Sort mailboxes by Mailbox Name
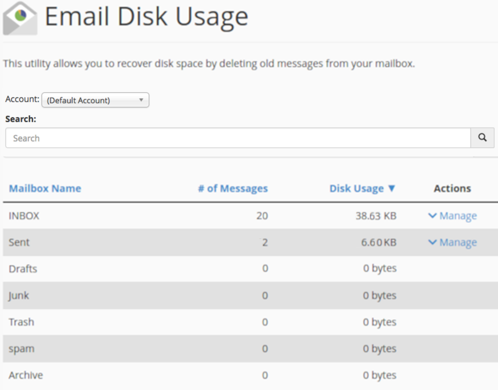The height and width of the screenshot is (390, 498). coord(45,189)
